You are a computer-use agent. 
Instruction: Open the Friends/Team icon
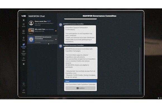[x=24, y=53]
